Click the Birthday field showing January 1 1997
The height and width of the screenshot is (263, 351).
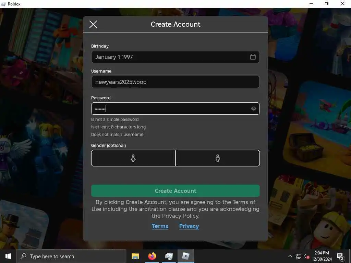click(175, 57)
